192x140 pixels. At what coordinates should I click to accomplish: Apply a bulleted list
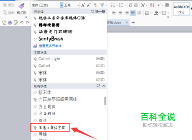click(x=113, y=5)
